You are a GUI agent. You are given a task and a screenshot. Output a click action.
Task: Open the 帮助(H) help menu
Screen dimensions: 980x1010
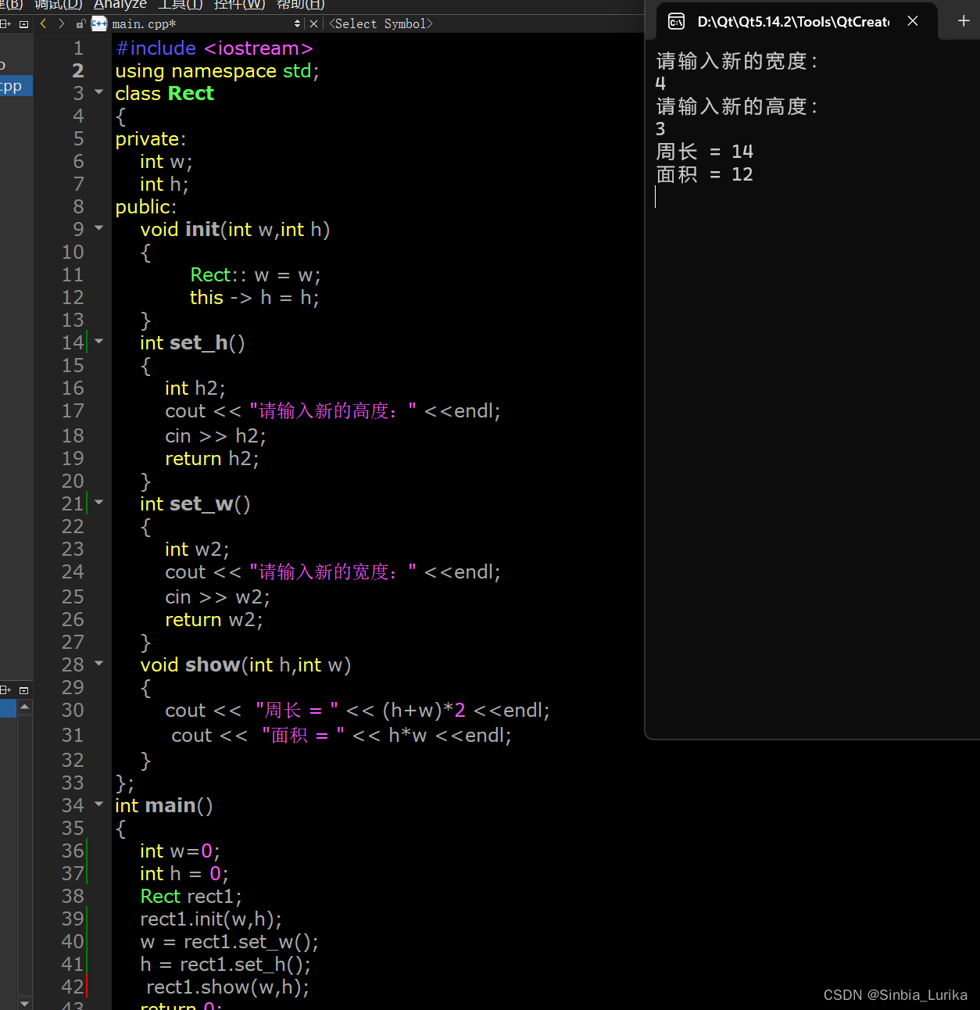coord(301,5)
